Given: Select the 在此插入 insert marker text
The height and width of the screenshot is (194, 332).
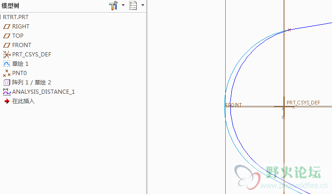Looking at the screenshot, I should (x=23, y=101).
